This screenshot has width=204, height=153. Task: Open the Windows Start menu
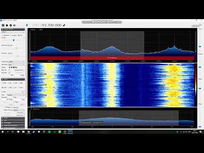coord(3,132)
